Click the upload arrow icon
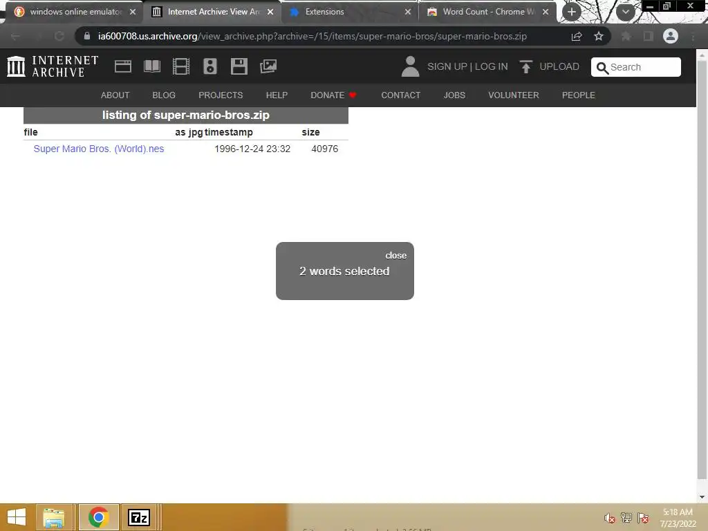This screenshot has height=531, width=708. tap(525, 66)
